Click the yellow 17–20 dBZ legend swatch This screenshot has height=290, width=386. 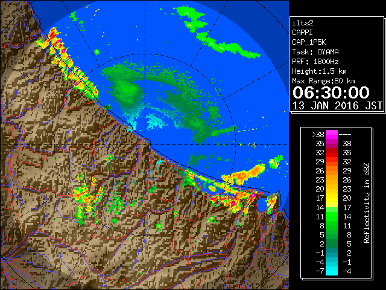332,198
